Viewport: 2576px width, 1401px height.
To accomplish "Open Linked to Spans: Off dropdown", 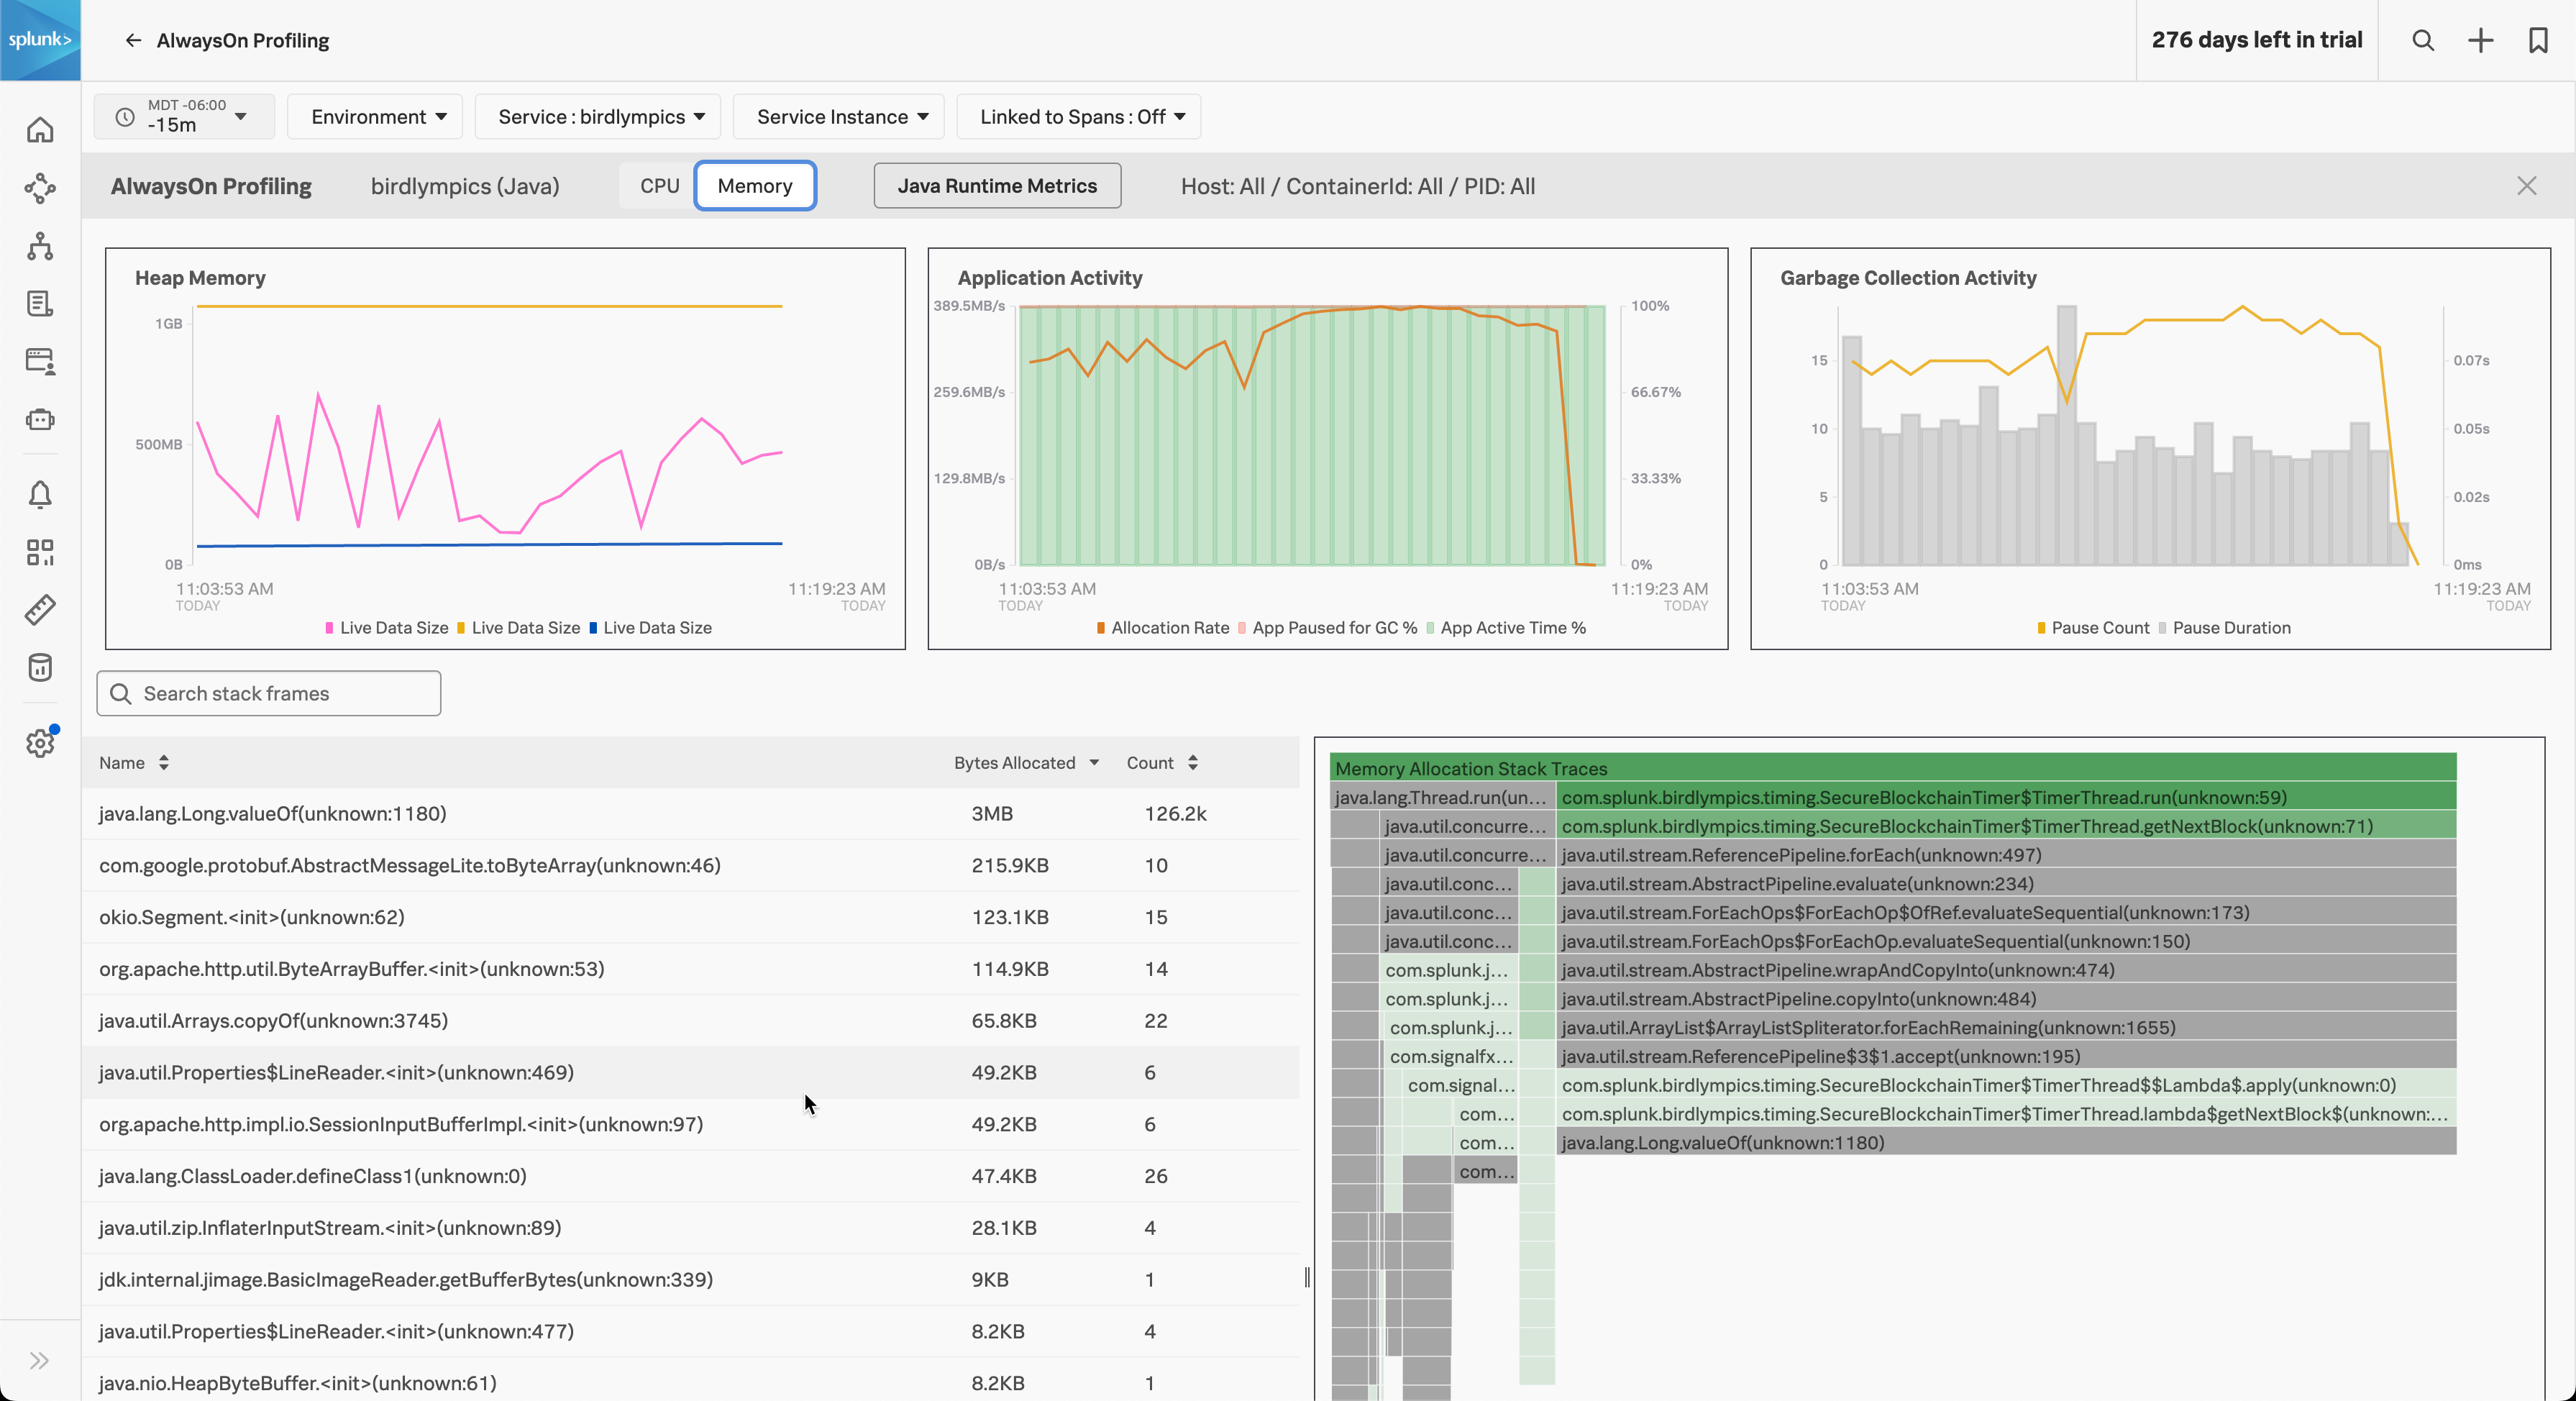I will click(1079, 116).
